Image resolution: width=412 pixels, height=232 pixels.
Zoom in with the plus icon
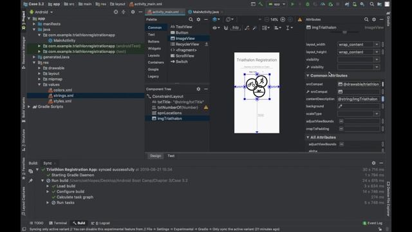283,19
